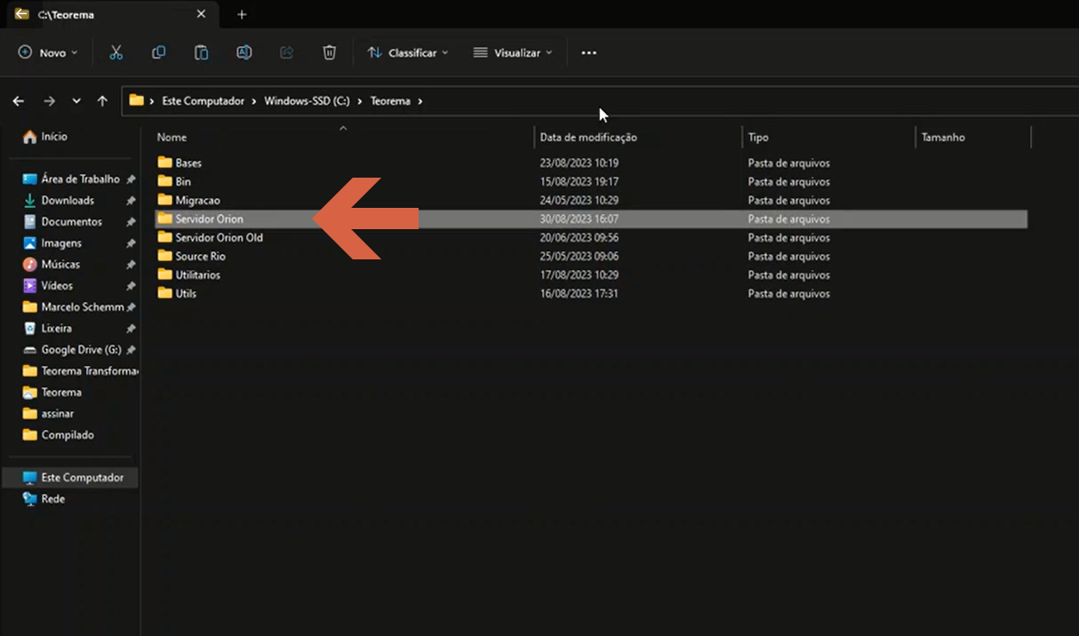
Task: Go up one folder level arrow
Action: 102,101
